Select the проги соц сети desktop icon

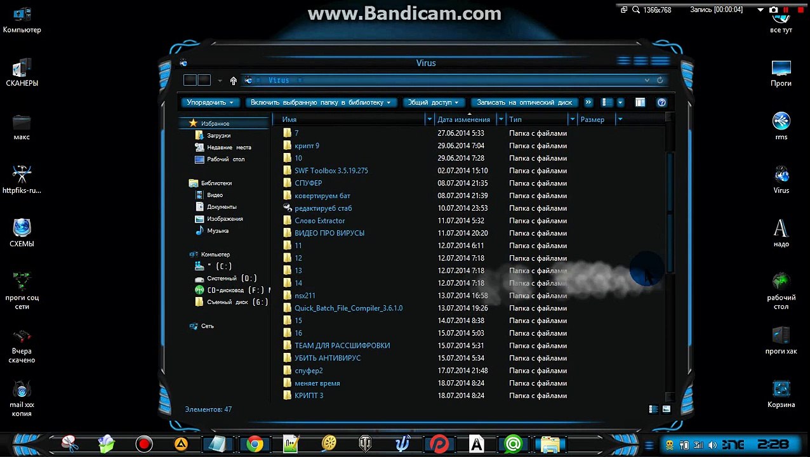tap(22, 291)
